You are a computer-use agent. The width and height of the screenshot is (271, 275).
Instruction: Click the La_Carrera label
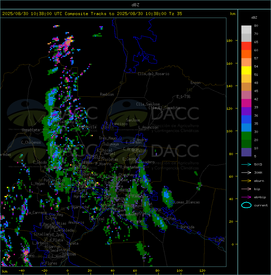tap(37, 213)
